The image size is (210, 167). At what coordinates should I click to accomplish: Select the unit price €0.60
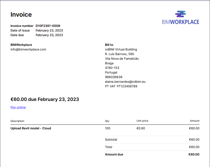click(x=141, y=128)
